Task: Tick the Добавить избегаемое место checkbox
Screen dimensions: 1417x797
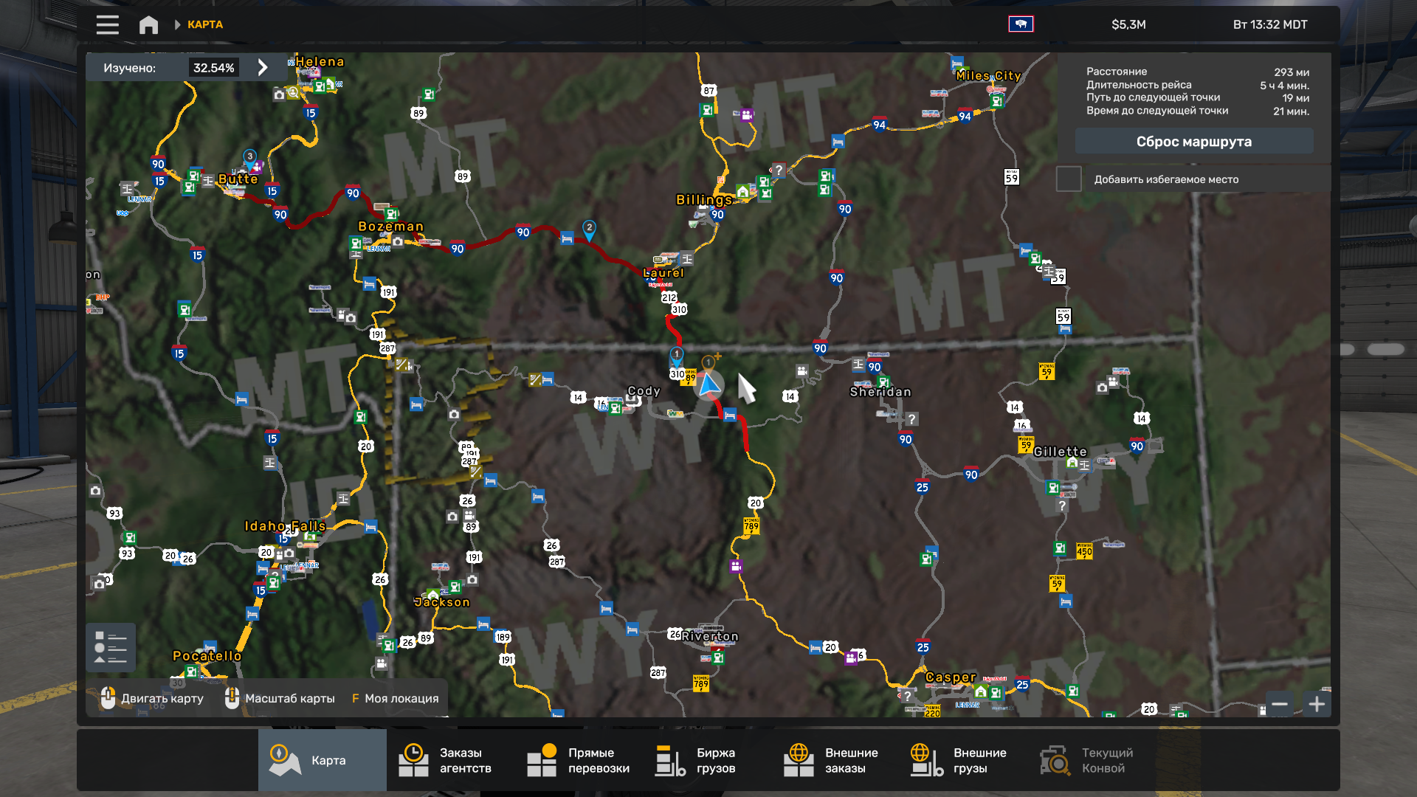Action: 1069,179
